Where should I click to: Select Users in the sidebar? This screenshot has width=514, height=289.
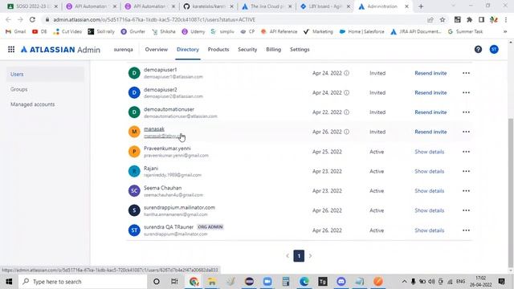click(x=45, y=75)
